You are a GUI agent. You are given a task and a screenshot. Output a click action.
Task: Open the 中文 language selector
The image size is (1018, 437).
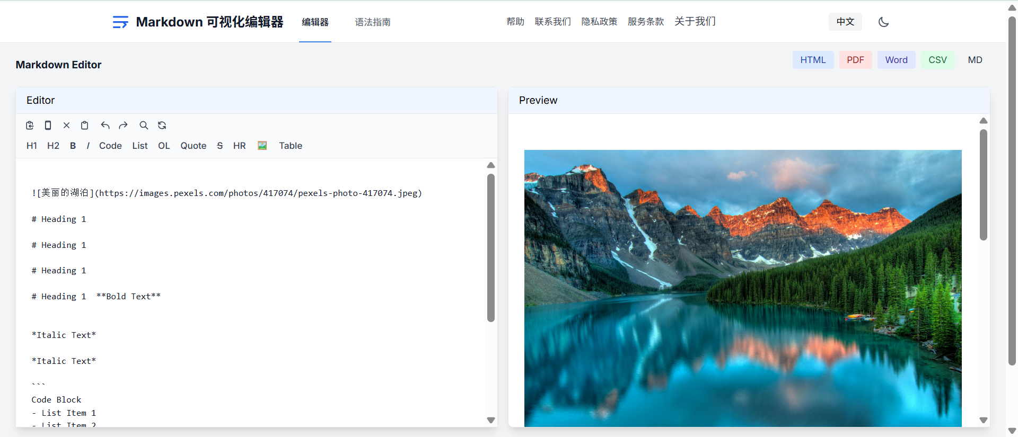pyautogui.click(x=845, y=22)
